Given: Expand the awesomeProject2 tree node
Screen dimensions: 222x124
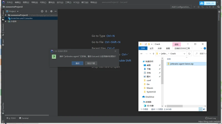Looking at the screenshot, I should click(6, 15).
